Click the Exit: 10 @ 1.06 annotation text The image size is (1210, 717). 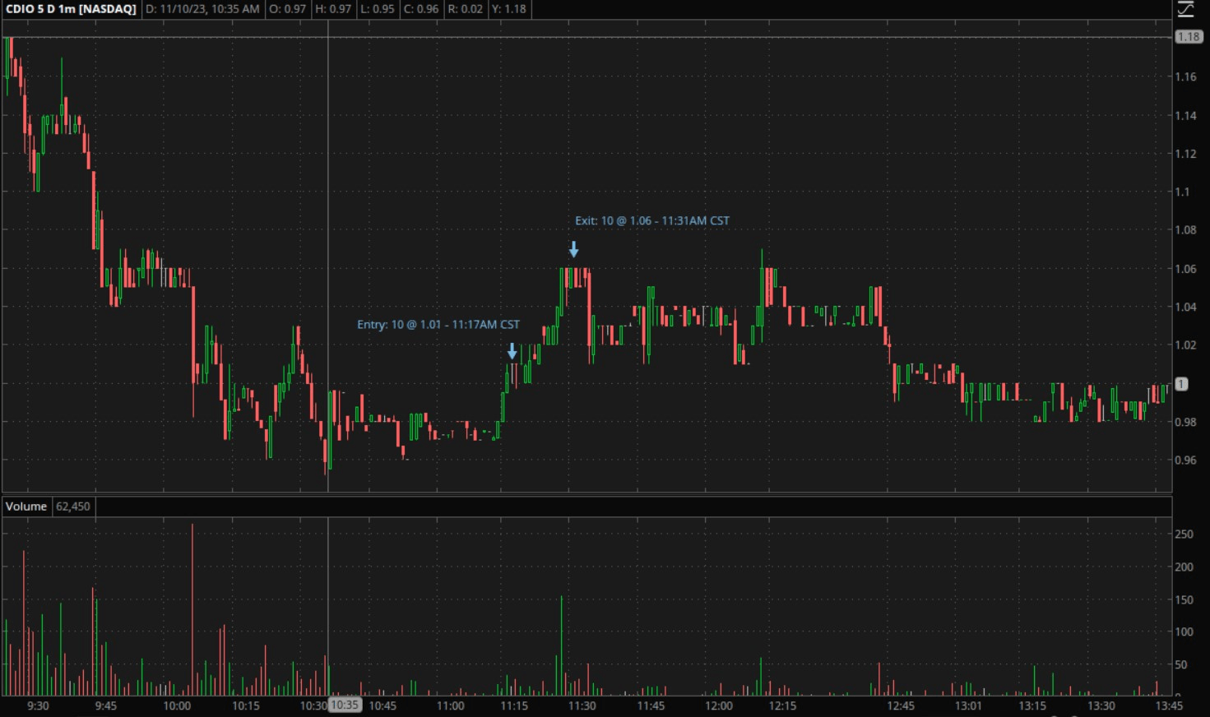pos(652,220)
